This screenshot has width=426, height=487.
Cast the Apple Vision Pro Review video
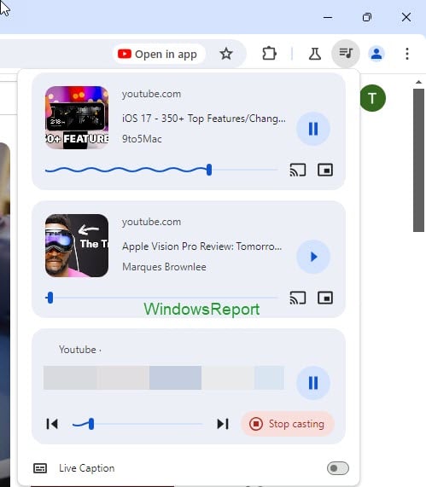(x=298, y=298)
